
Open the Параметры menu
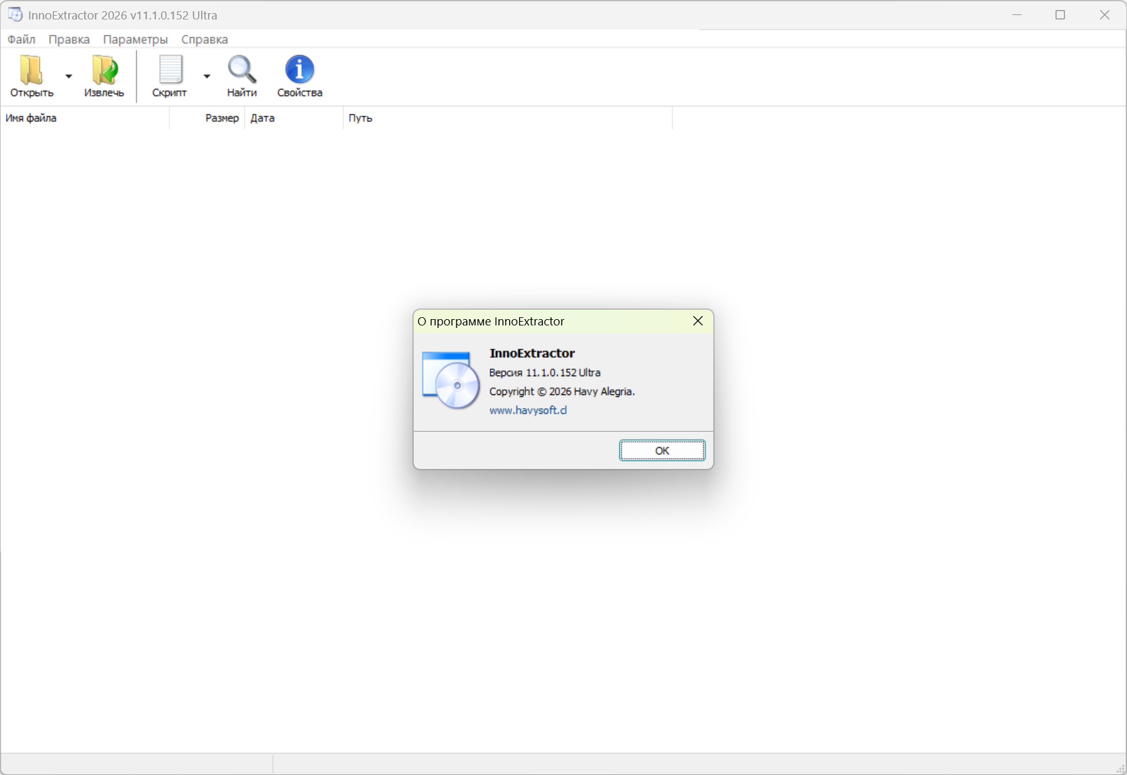click(135, 40)
